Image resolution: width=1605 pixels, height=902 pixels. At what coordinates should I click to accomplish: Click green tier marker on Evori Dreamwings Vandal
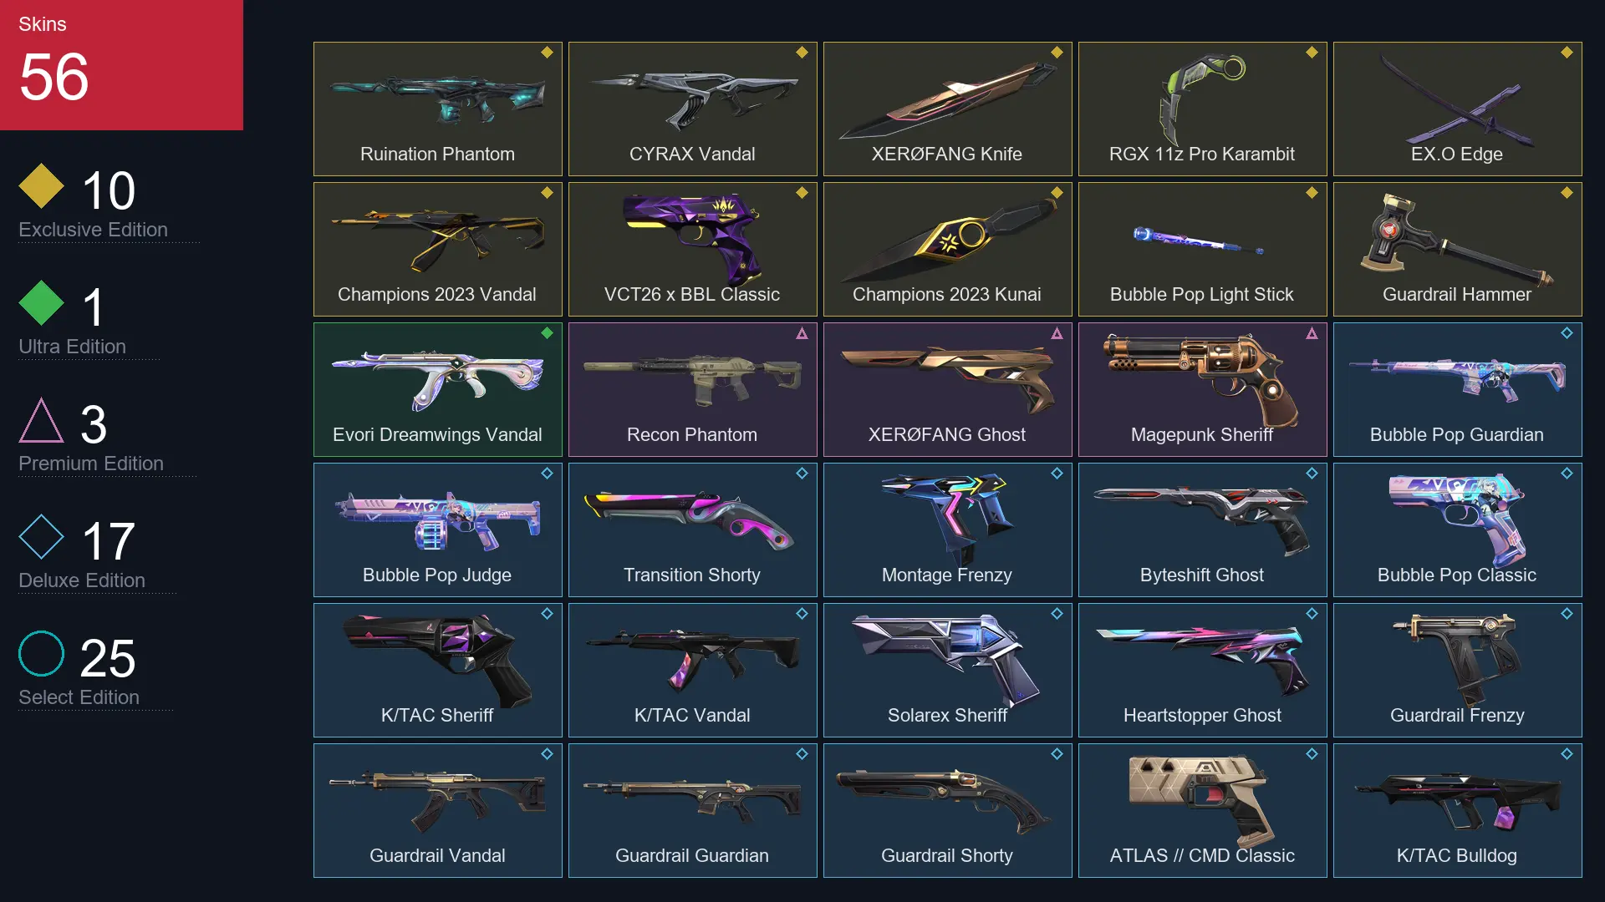pos(547,333)
